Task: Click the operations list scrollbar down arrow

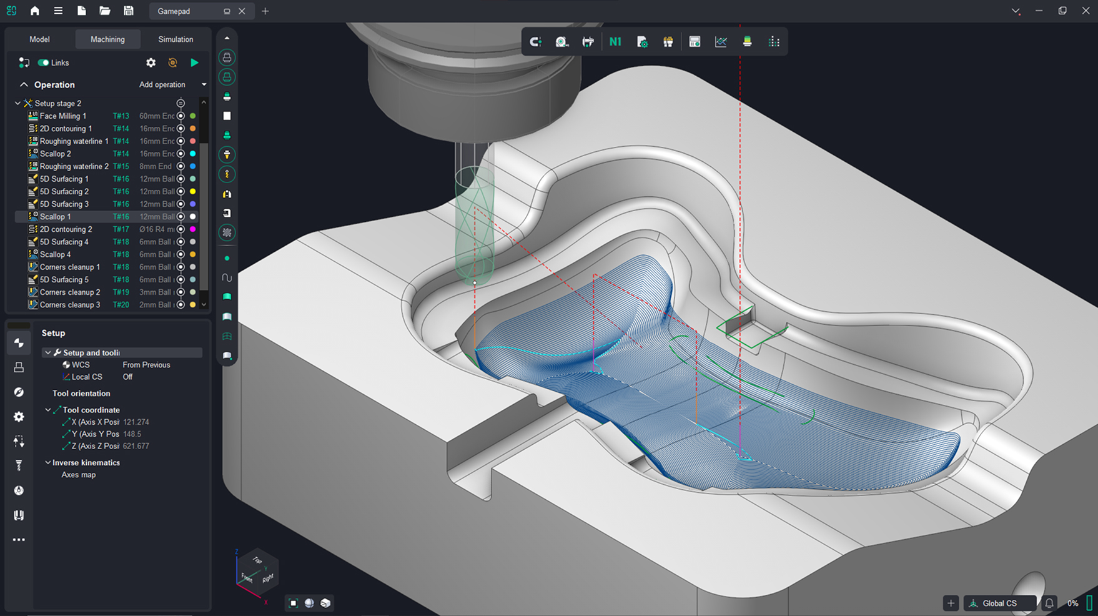Action: pyautogui.click(x=204, y=305)
